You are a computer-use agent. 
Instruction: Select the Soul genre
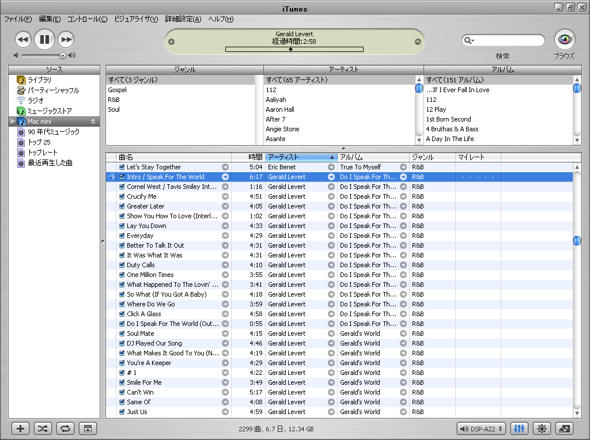point(180,109)
